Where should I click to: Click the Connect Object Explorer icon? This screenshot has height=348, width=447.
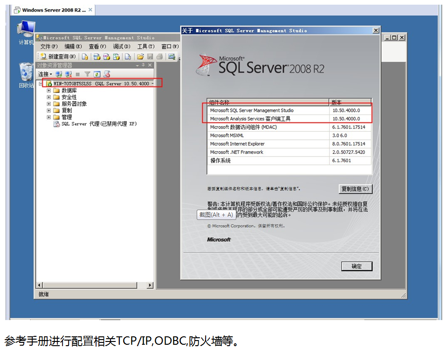59,74
